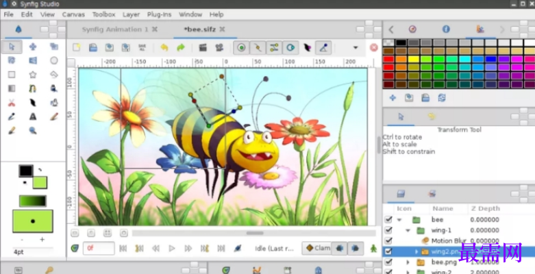Open the toolbar overflow dropdown arrow
535x274 pixels.
[x=356, y=47]
